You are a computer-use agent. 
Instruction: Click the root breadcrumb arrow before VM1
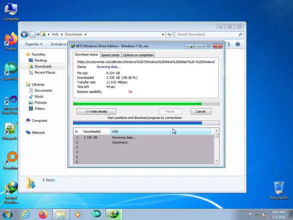click(49, 34)
